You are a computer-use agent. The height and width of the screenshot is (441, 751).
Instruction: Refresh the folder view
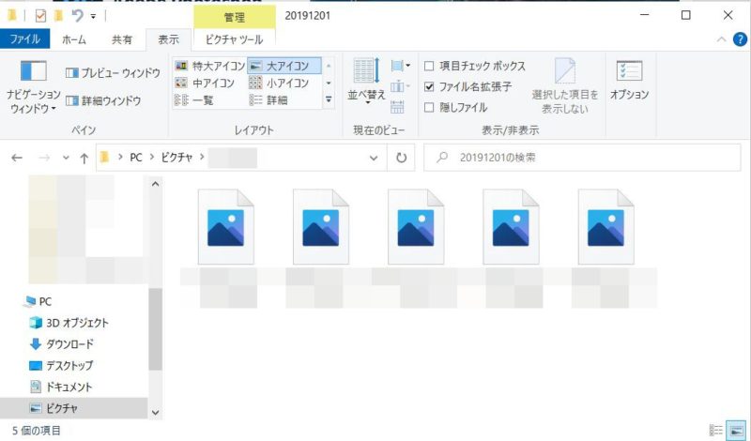coord(402,158)
